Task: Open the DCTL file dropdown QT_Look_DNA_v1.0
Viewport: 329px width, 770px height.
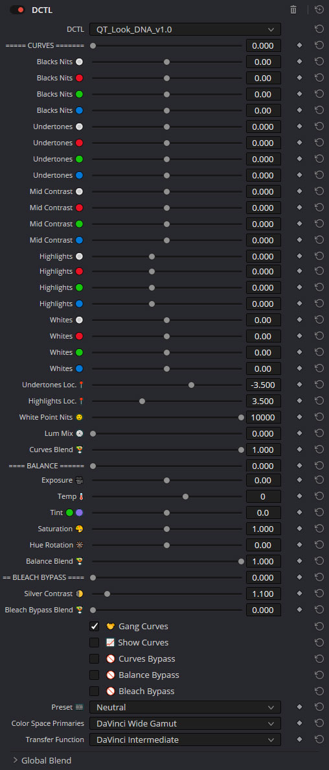Action: (185, 29)
